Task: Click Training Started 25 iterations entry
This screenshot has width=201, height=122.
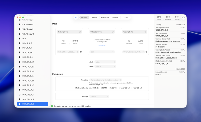Action: (170, 46)
